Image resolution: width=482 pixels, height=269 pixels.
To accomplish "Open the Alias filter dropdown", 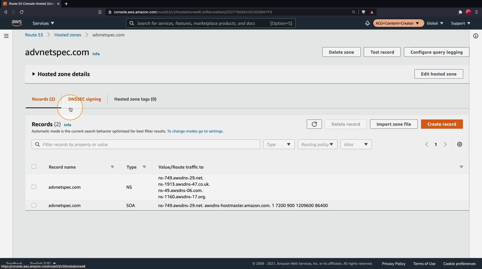I will [x=356, y=144].
